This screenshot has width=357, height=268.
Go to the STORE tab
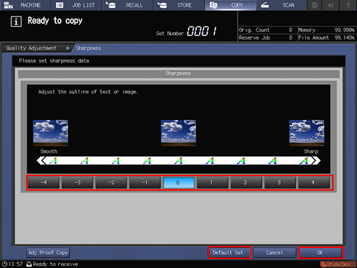tap(179, 5)
